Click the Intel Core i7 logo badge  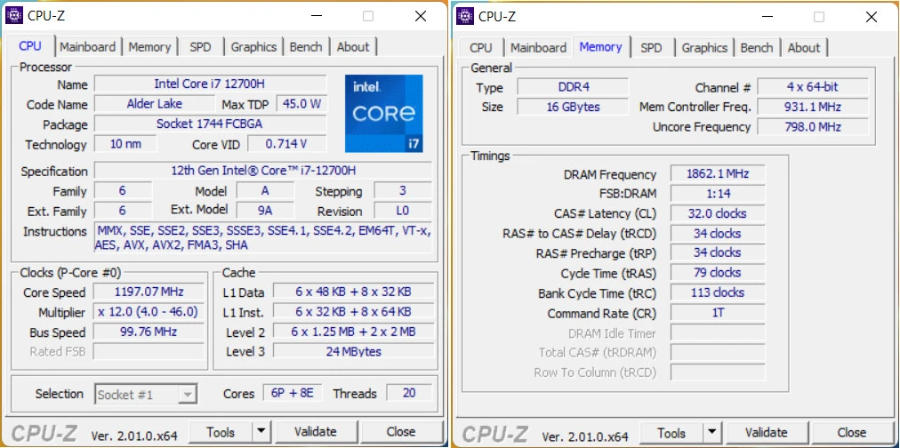click(383, 113)
